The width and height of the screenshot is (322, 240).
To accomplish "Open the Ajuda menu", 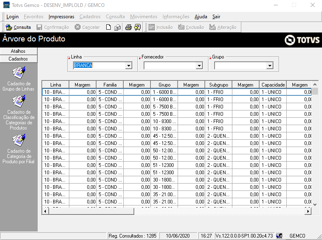I will click(x=201, y=17).
